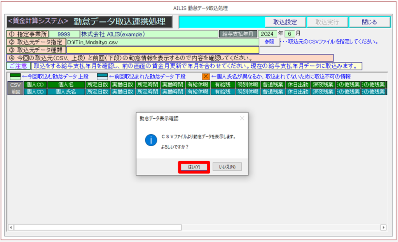Click left arrow of horizontal scrollbar

(11, 227)
